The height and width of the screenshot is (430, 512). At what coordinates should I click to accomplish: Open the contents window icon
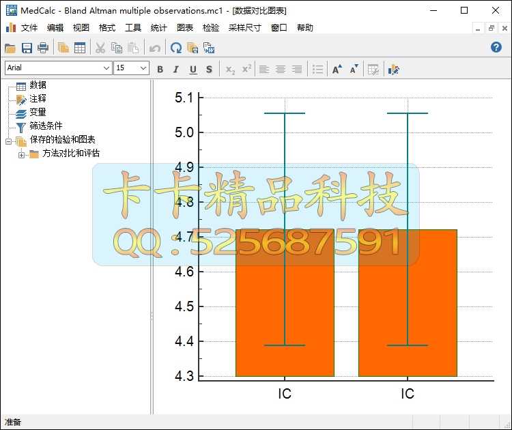[63, 48]
